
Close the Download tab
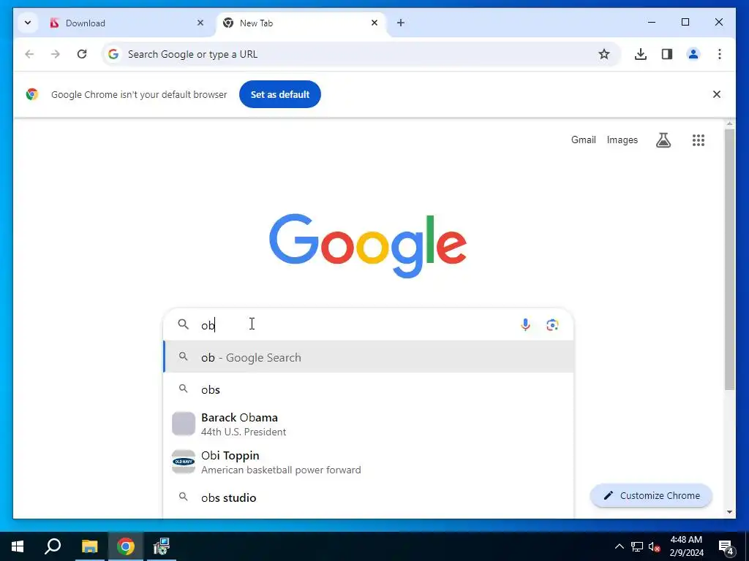(200, 23)
